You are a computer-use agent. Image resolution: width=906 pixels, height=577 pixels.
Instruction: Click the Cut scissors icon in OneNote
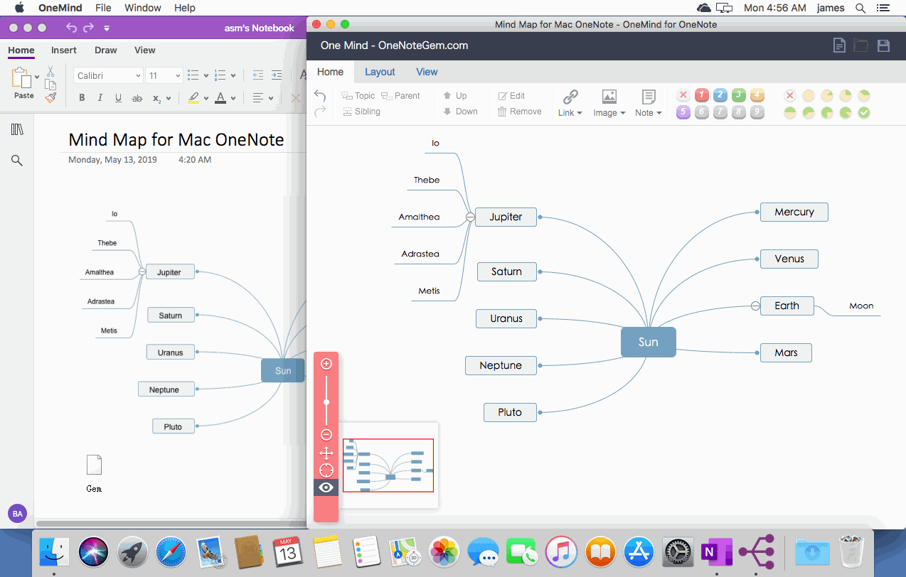tap(50, 71)
